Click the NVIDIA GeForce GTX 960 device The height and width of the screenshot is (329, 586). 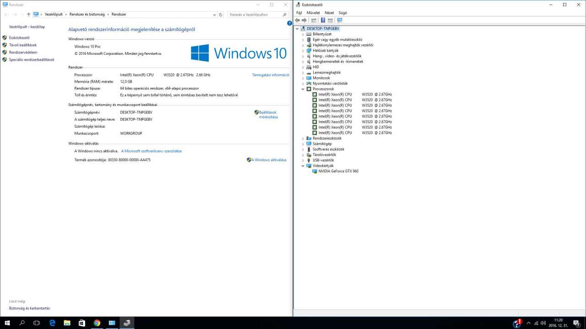[x=338, y=171]
